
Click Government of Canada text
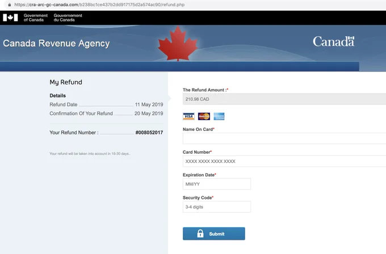click(x=36, y=18)
